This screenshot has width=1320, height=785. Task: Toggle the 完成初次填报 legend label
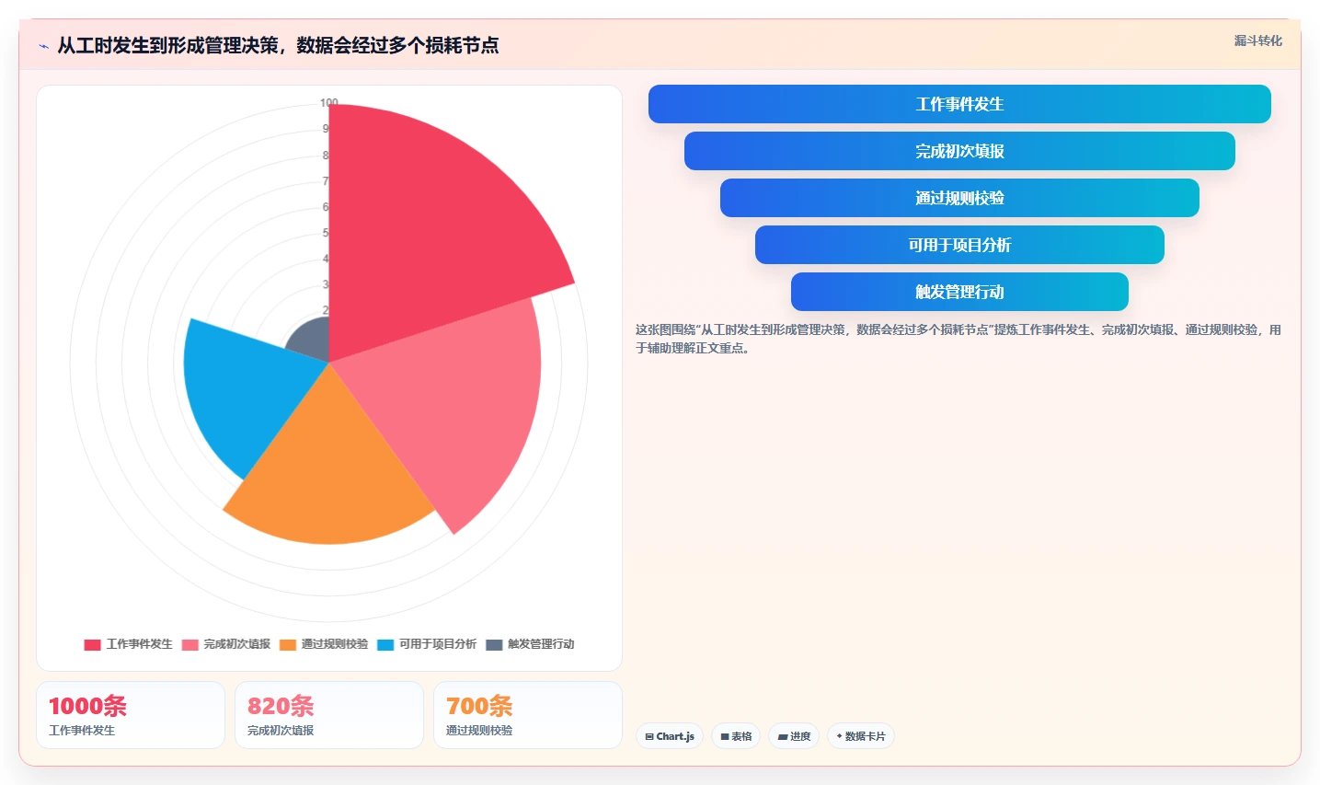[236, 644]
